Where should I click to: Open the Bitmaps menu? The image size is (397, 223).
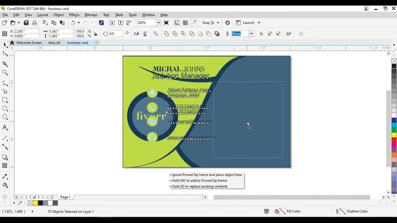[91, 15]
